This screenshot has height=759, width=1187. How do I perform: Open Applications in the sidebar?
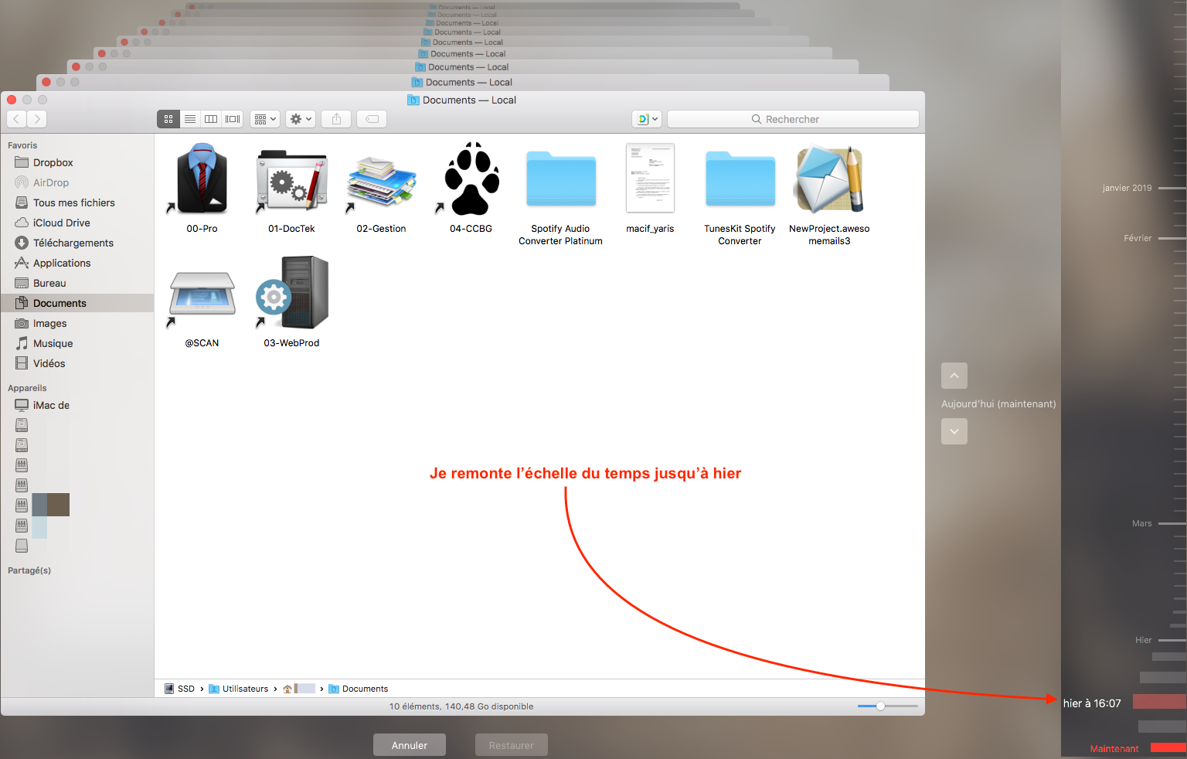(x=62, y=263)
